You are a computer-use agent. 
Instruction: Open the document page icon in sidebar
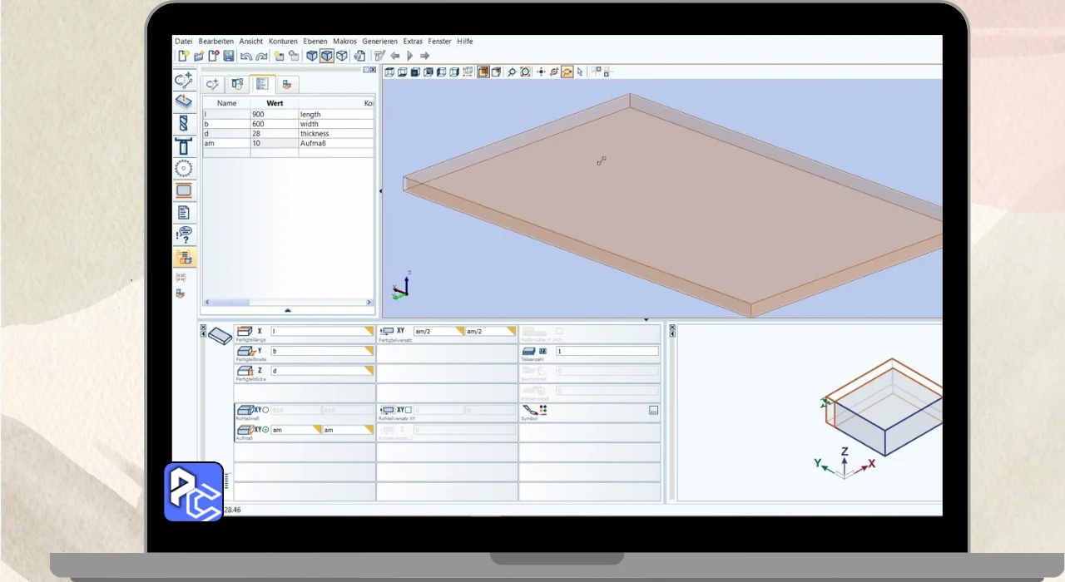tap(184, 213)
